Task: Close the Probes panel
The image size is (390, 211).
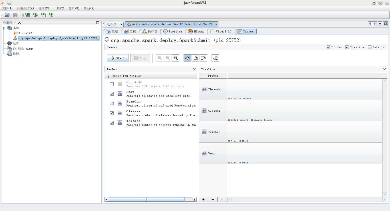Action: (194, 69)
